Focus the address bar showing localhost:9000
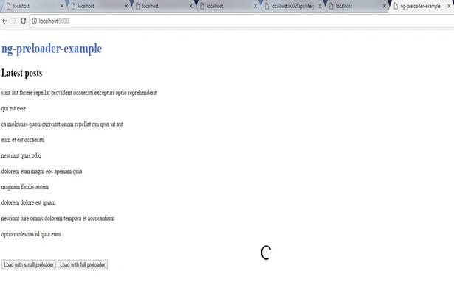The width and height of the screenshot is (454, 282). (x=243, y=21)
